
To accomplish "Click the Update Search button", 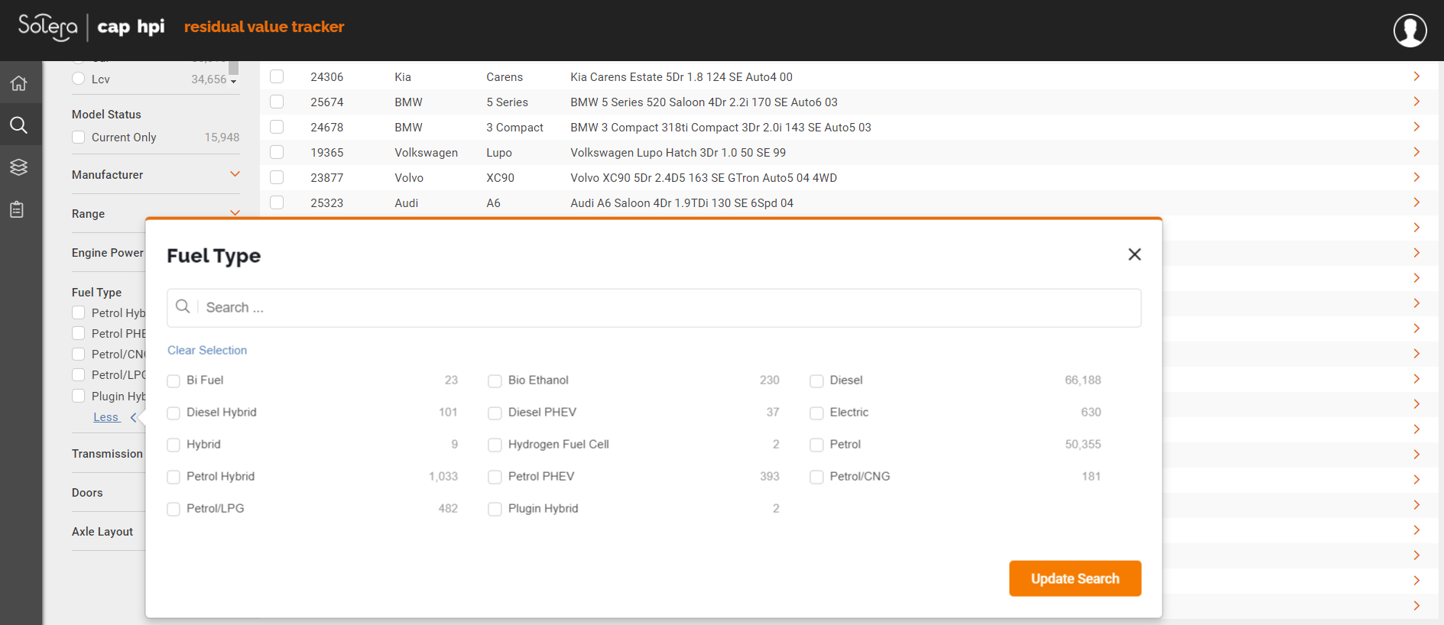I will [x=1075, y=578].
